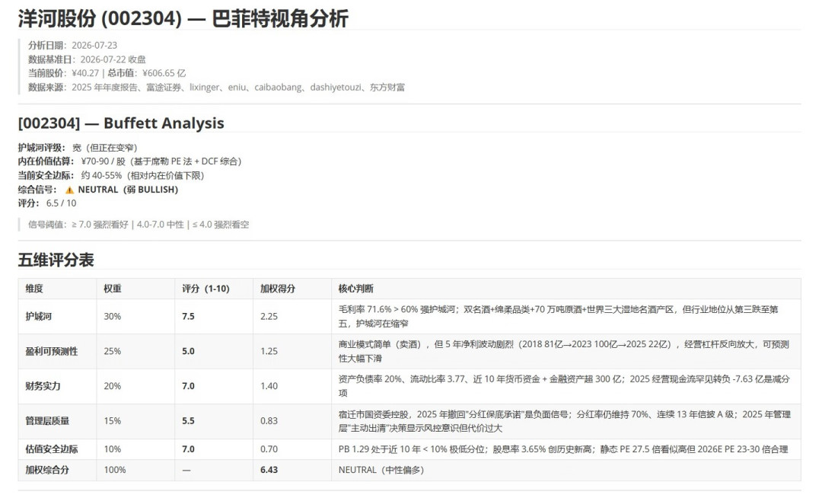Click the 7.0 score in 估值安全边际 row
The width and height of the screenshot is (822, 498).
click(188, 450)
